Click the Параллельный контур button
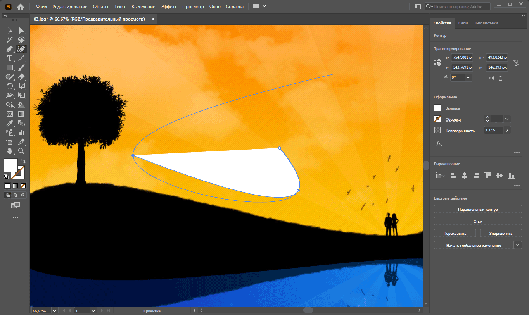 [x=477, y=209]
